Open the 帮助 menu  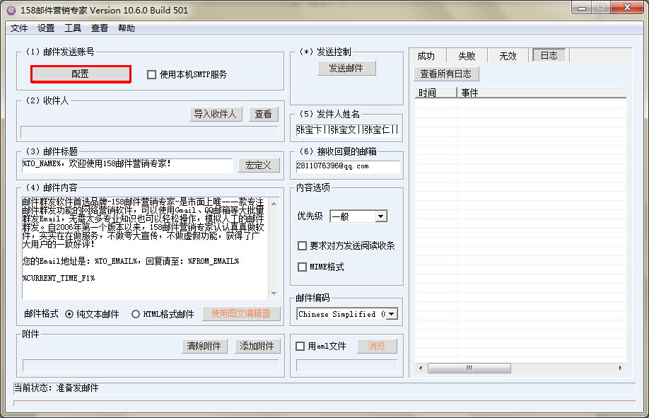tap(127, 28)
